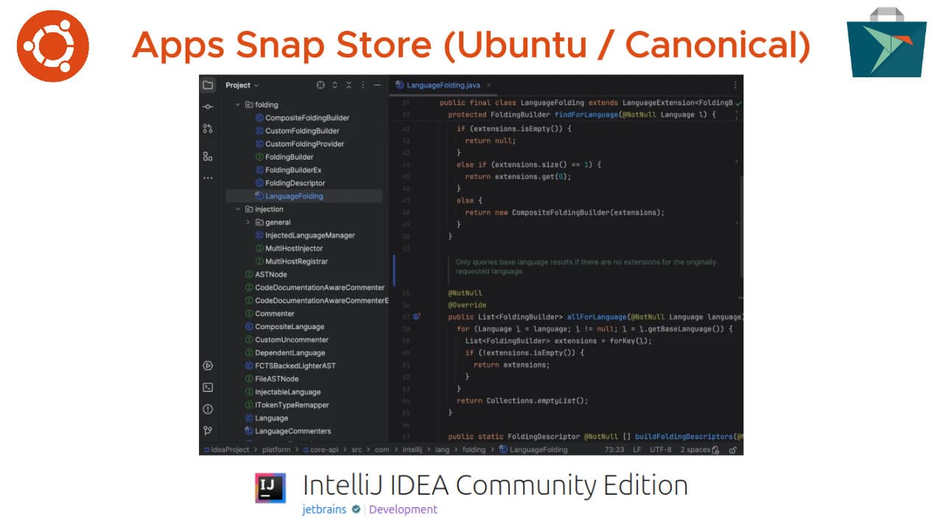
Task: Hide the Project panel with minus icon
Action: 377,85
